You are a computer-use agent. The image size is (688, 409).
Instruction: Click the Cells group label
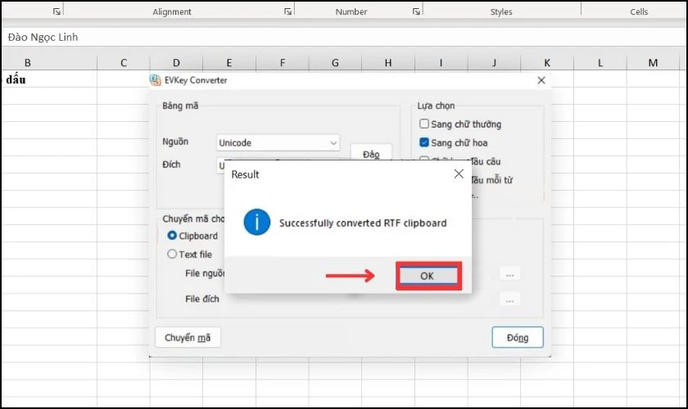click(639, 11)
